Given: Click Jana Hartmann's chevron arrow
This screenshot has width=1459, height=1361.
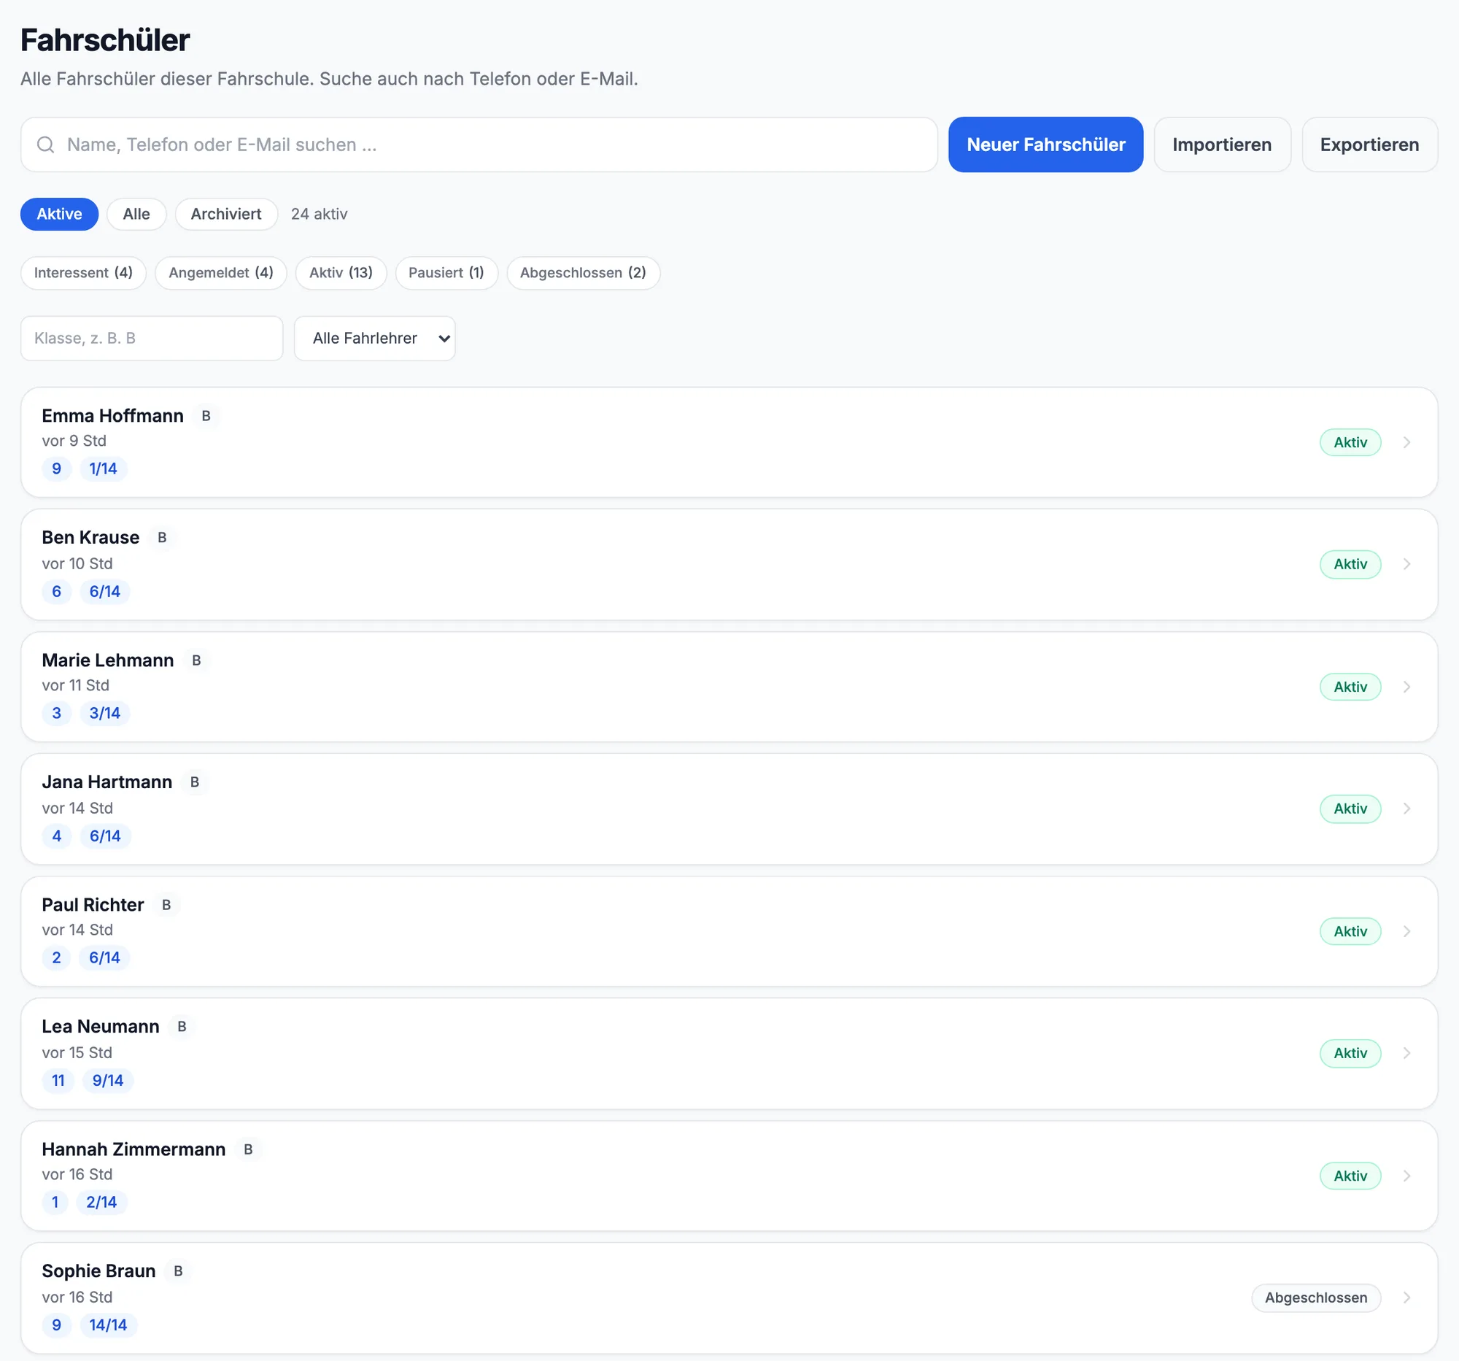Looking at the screenshot, I should click(x=1406, y=809).
